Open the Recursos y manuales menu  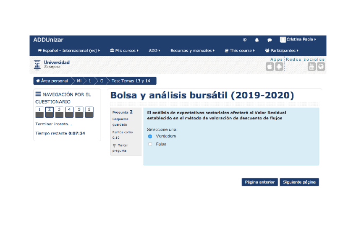click(x=192, y=51)
